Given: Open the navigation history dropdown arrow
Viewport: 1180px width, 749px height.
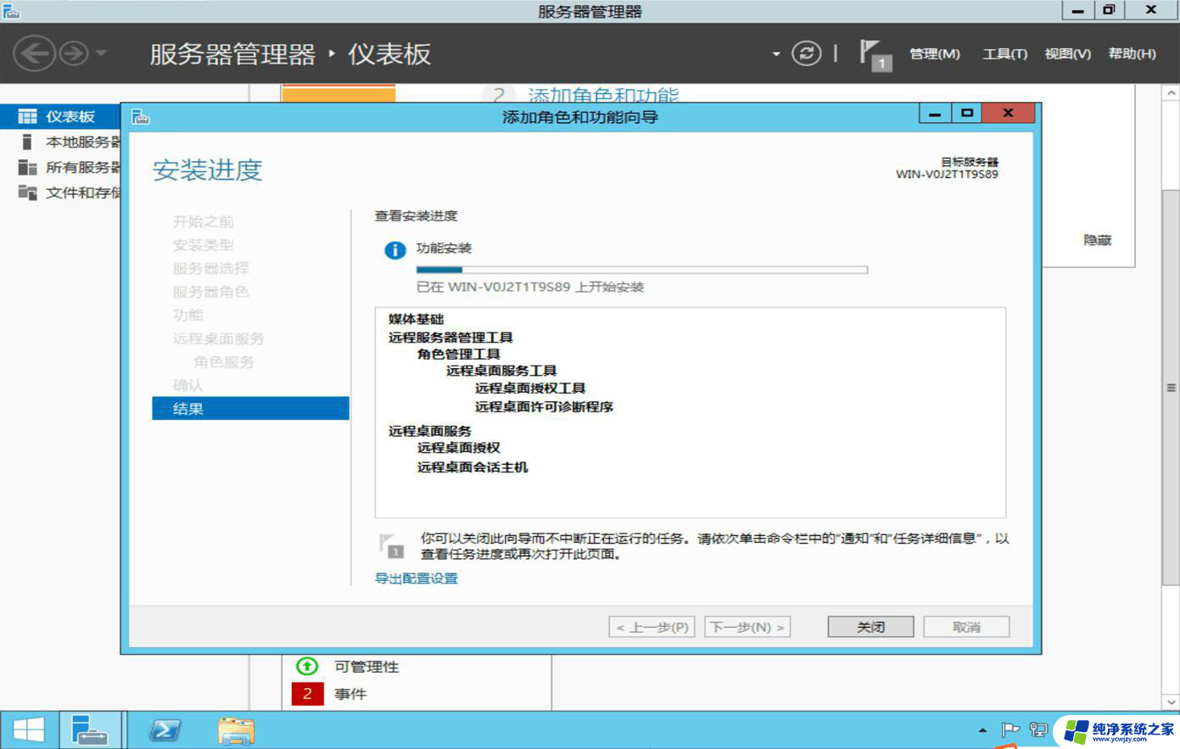Looking at the screenshot, I should 102,53.
